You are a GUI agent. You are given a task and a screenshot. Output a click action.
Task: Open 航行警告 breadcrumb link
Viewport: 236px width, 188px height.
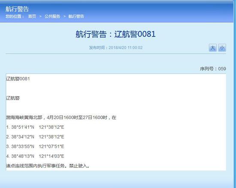[x=76, y=16]
